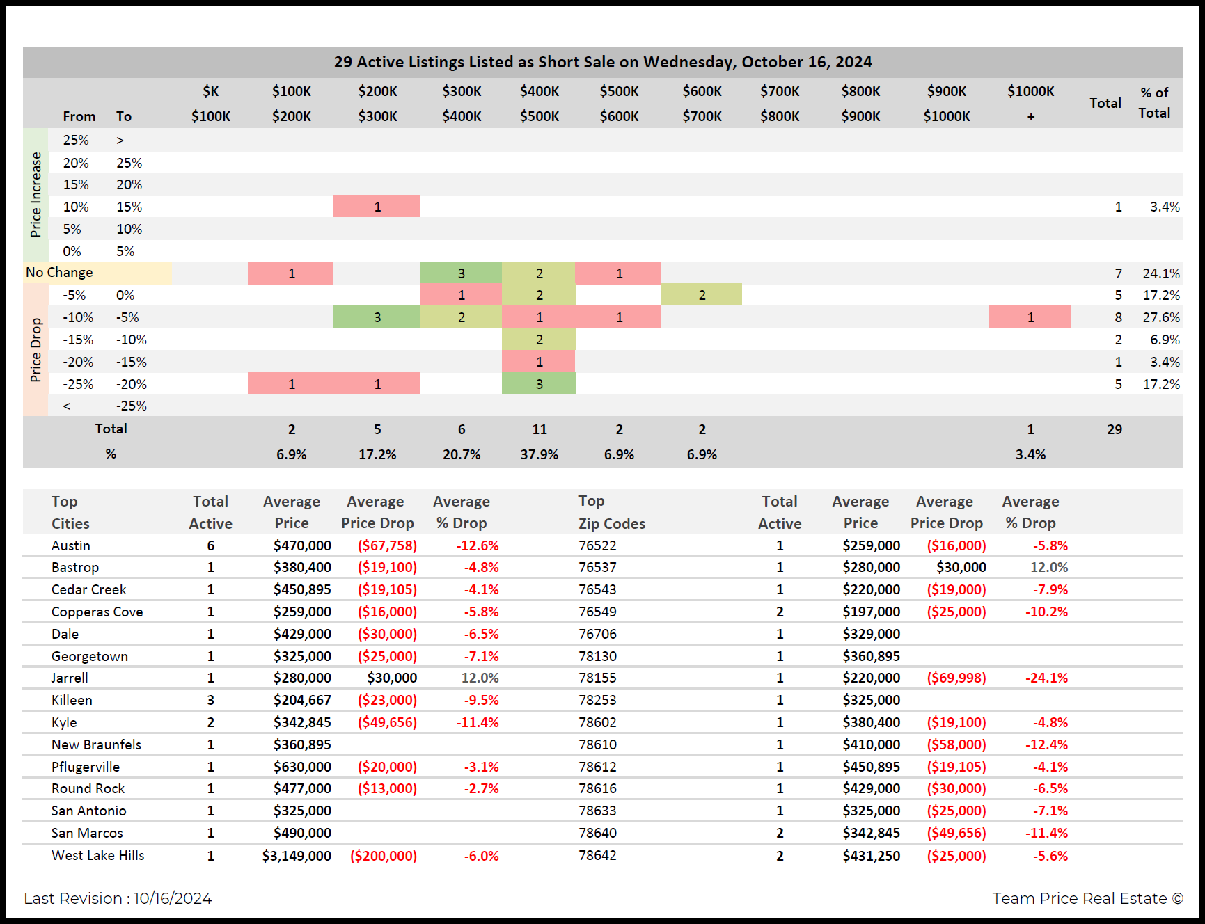Click the report title with 29 Active Listings
Screen dimensions: 1205x924
[602, 62]
